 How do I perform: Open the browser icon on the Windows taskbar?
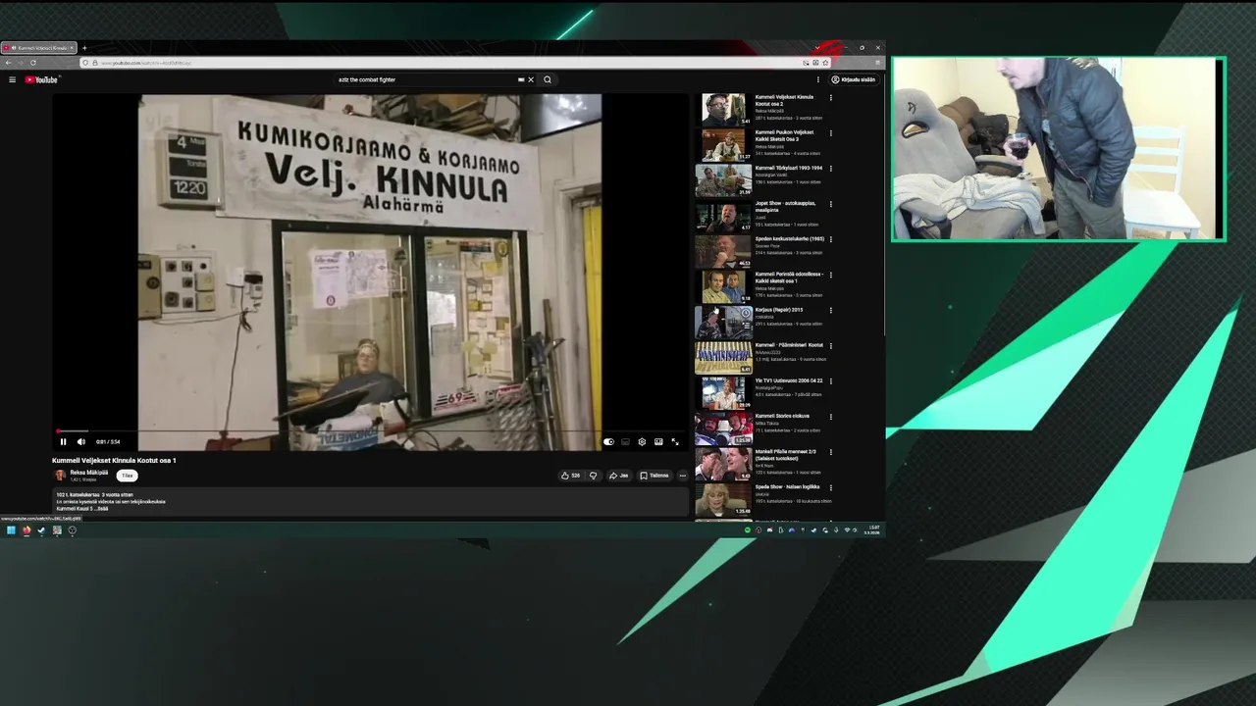click(26, 530)
